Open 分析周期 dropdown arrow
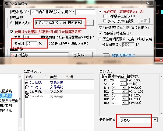163x131 pixels. point(155,120)
